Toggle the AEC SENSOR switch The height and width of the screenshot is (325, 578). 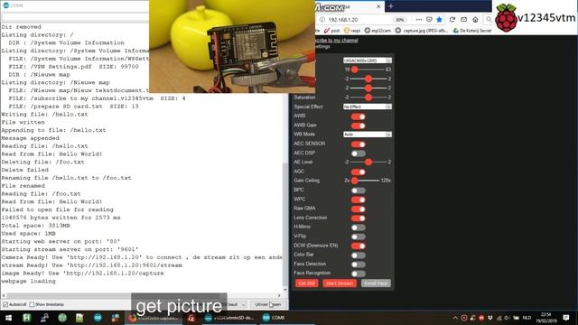coord(358,144)
